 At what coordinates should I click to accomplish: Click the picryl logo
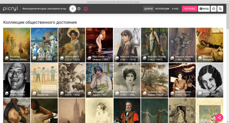(10, 9)
